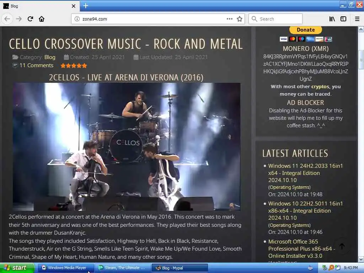Restore down the browser window
Image resolution: width=364 pixels, height=273 pixels.
tap(351, 5)
